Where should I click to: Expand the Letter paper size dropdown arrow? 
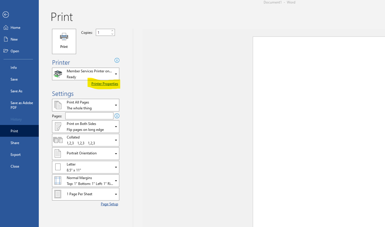click(116, 167)
